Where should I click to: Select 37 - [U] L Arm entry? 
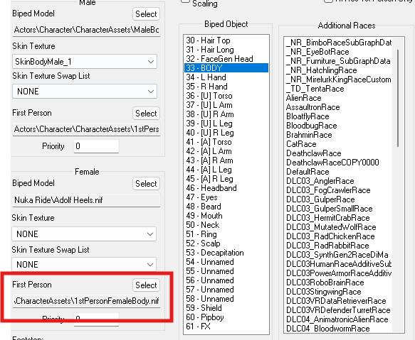(x=226, y=105)
